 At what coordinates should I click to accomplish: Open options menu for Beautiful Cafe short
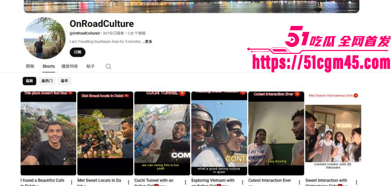[71, 182]
